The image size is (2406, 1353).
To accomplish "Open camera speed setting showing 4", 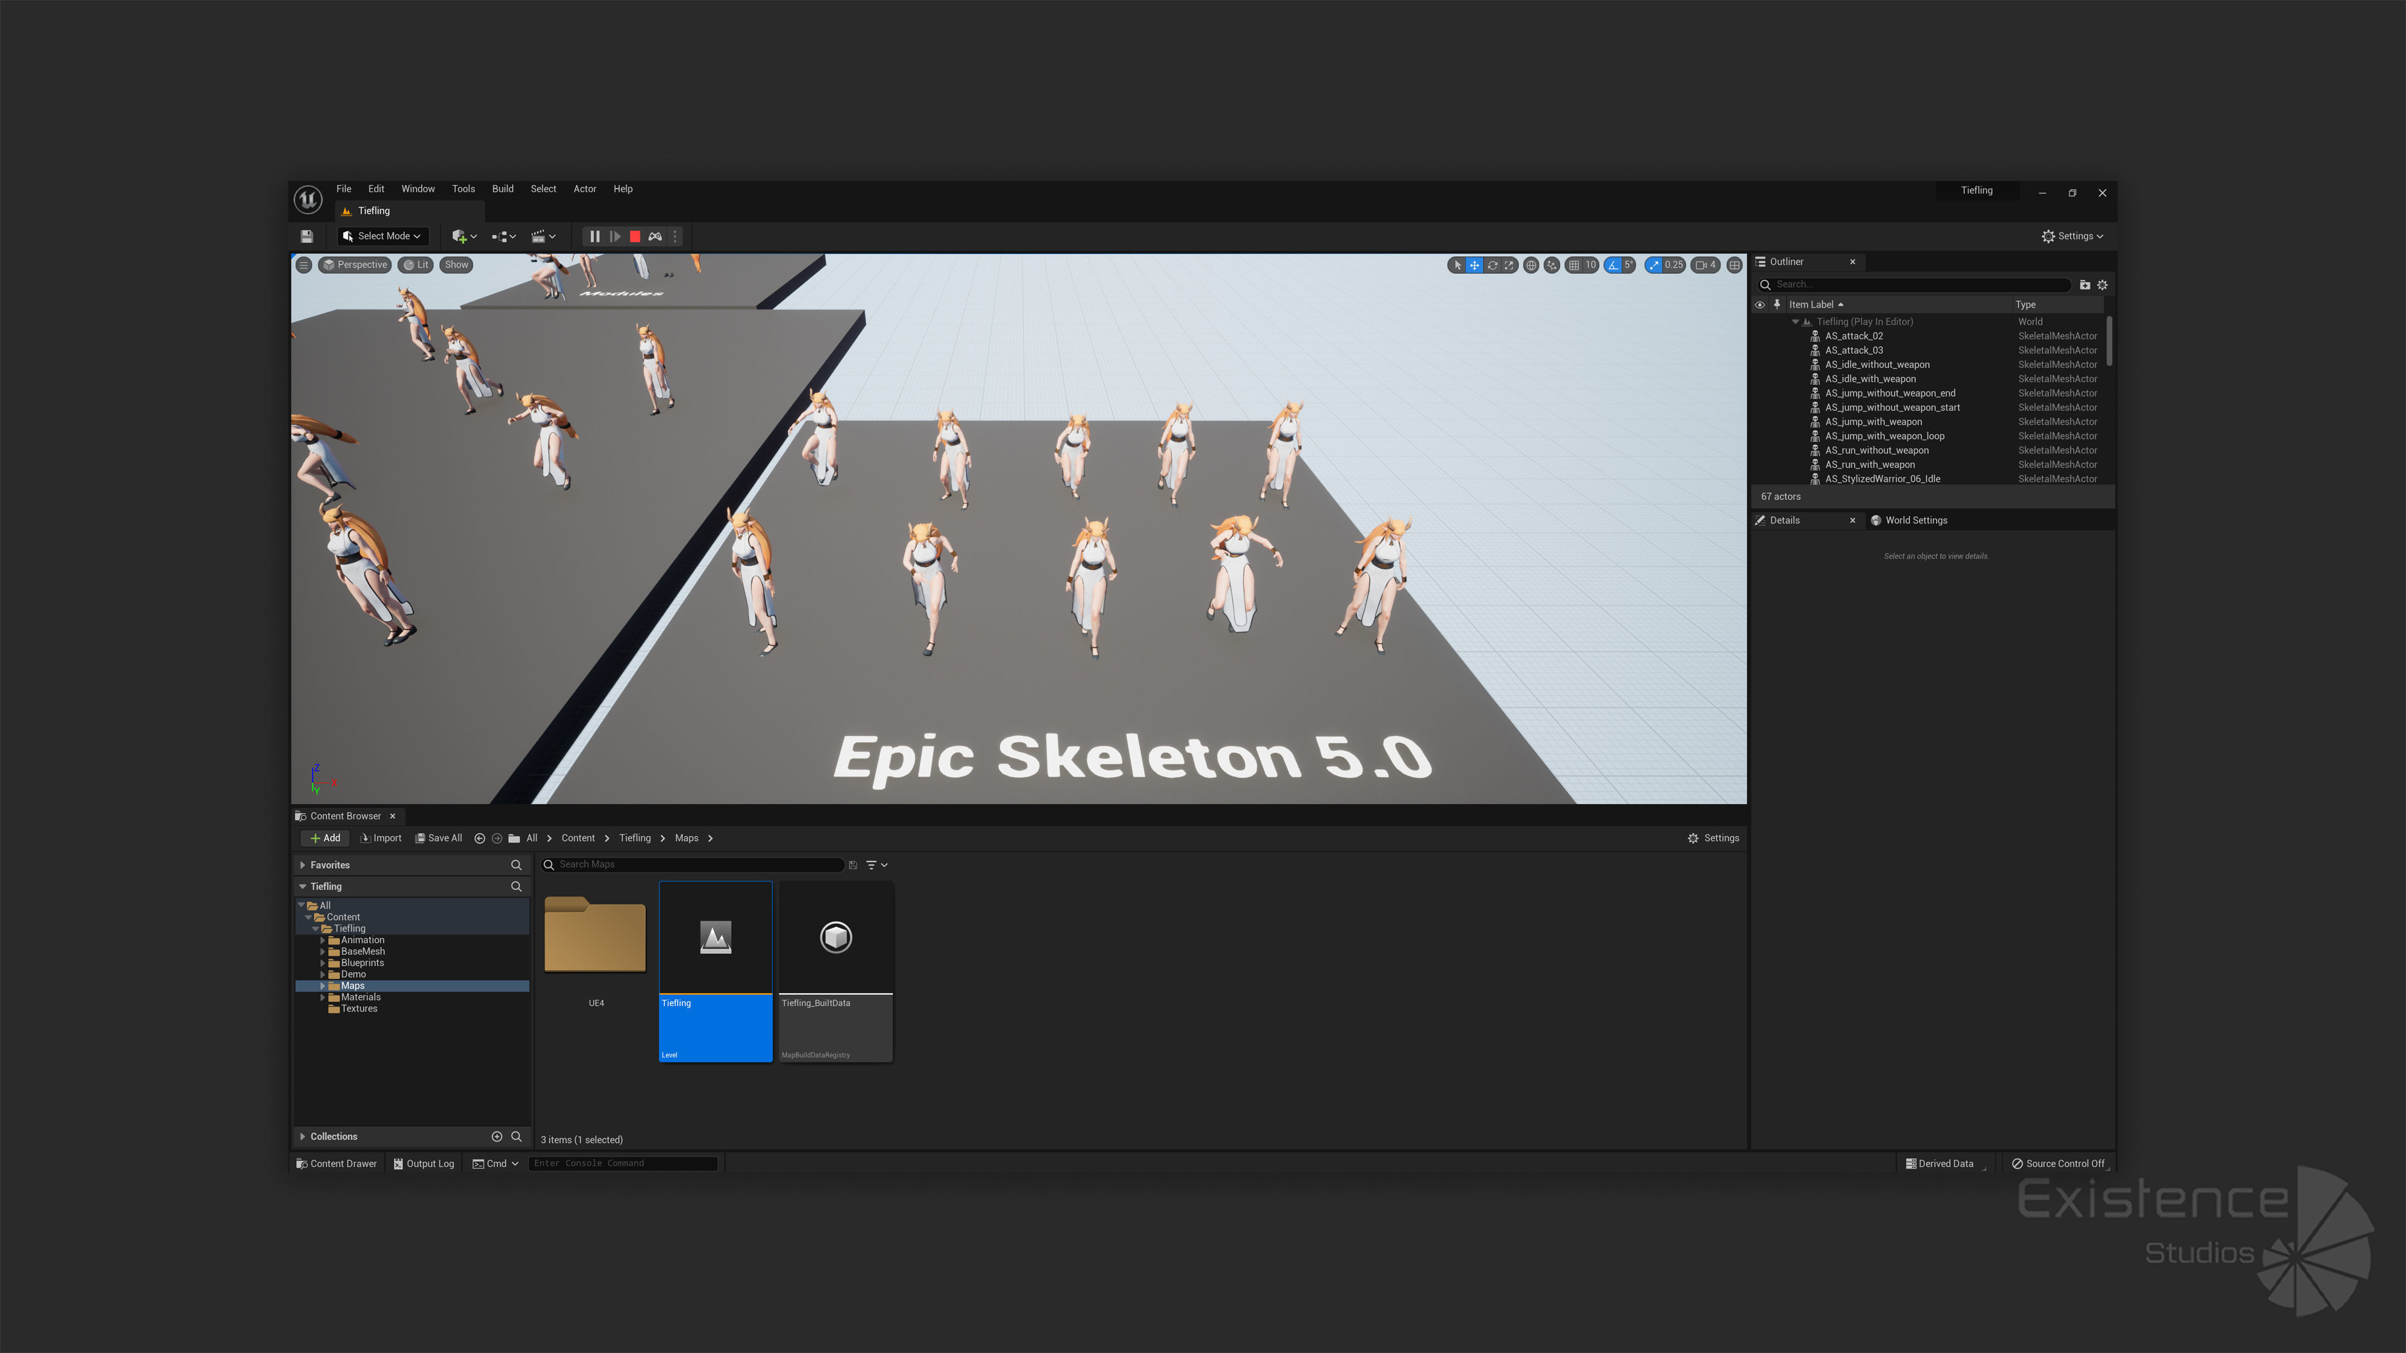I will tap(1706, 265).
